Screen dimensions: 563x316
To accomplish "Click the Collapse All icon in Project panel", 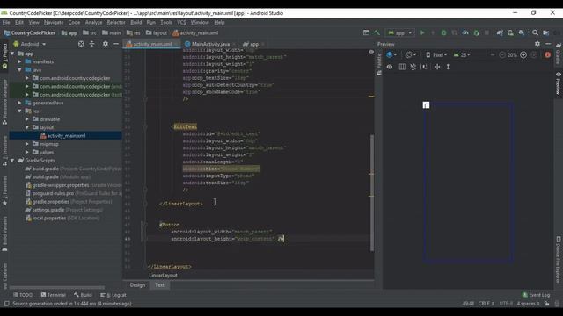I will (91, 44).
